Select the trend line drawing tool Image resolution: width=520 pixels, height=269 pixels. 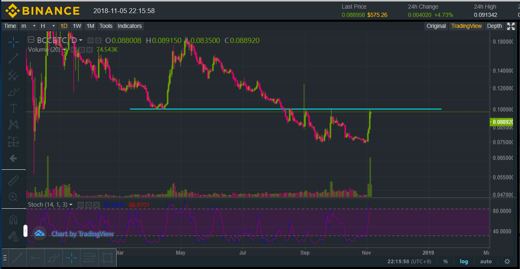coord(14,58)
